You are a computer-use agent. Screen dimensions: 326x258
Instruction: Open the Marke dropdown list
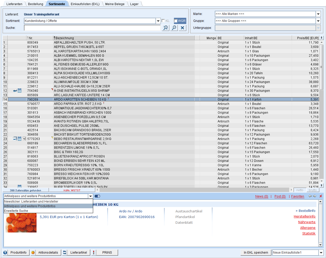(x=318, y=14)
